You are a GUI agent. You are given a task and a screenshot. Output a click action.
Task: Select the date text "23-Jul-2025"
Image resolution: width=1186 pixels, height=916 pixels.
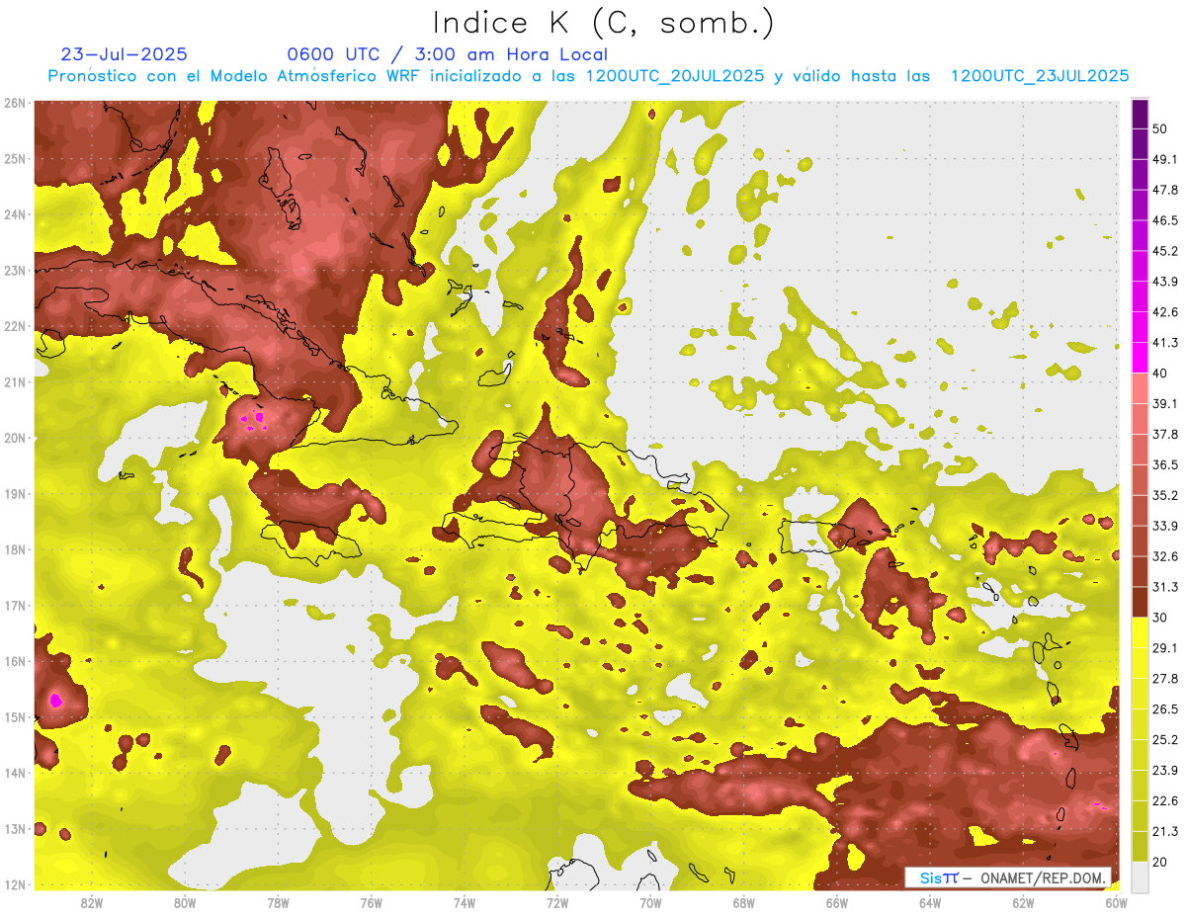124,54
